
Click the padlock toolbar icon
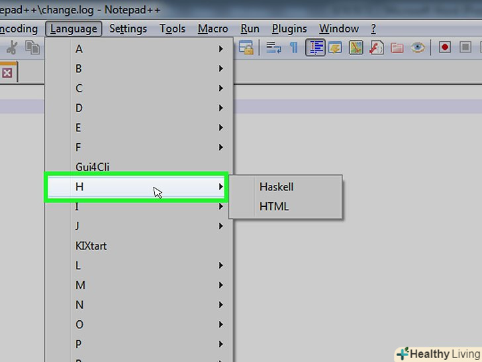coord(246,48)
